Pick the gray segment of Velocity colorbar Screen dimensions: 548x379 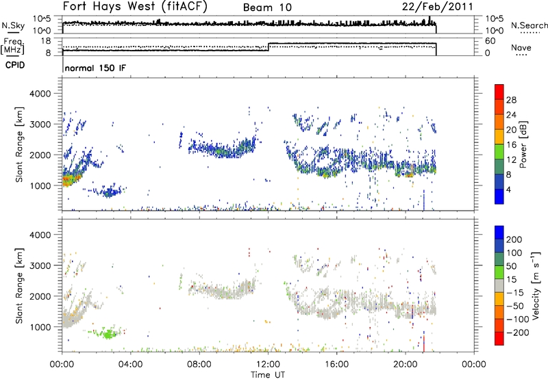[x=499, y=286]
